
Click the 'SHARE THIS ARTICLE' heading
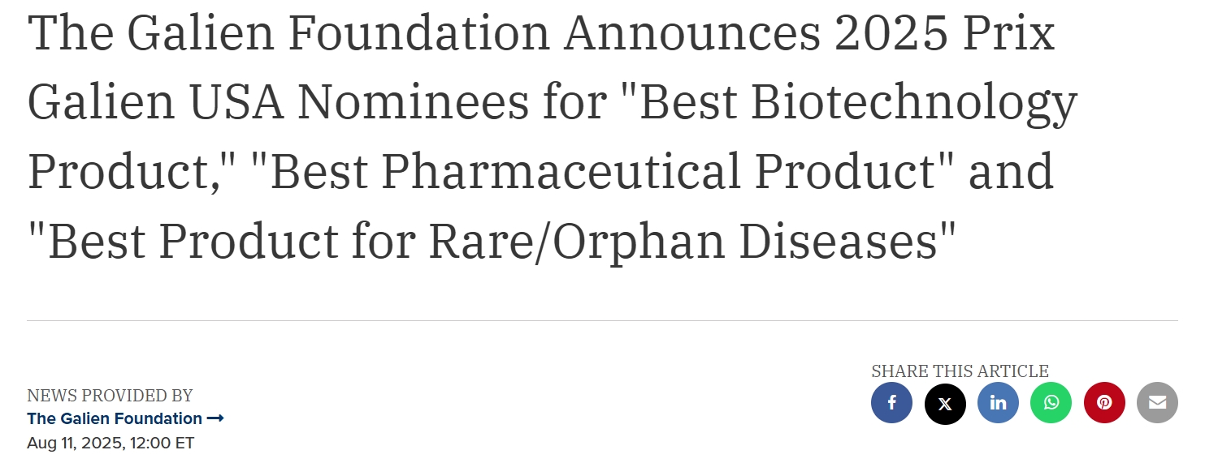[x=960, y=371]
